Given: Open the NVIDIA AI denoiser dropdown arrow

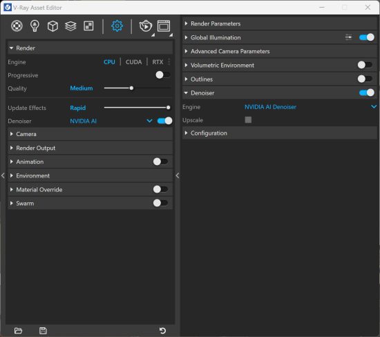Looking at the screenshot, I should click(149, 121).
